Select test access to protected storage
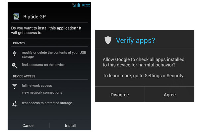The width and height of the screenshot is (199, 132). (x=47, y=103)
